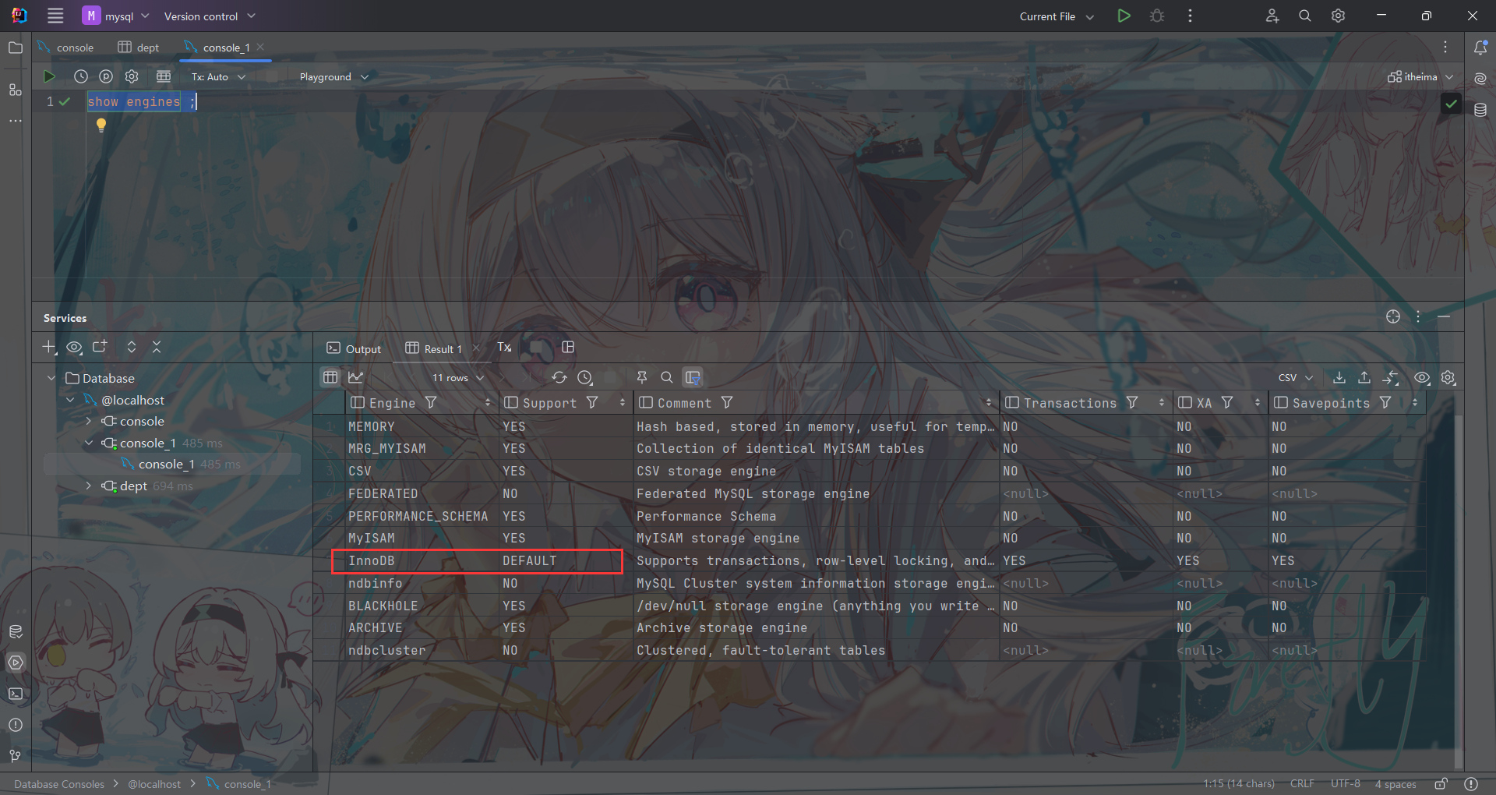Screen dimensions: 1496x795
Task: Open the Playground resolve mode dropdown
Action: [x=333, y=76]
